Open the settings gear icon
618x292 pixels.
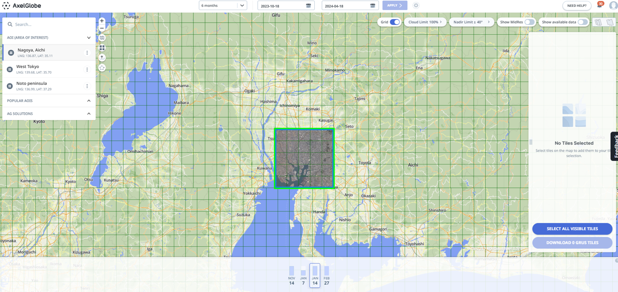(x=416, y=6)
